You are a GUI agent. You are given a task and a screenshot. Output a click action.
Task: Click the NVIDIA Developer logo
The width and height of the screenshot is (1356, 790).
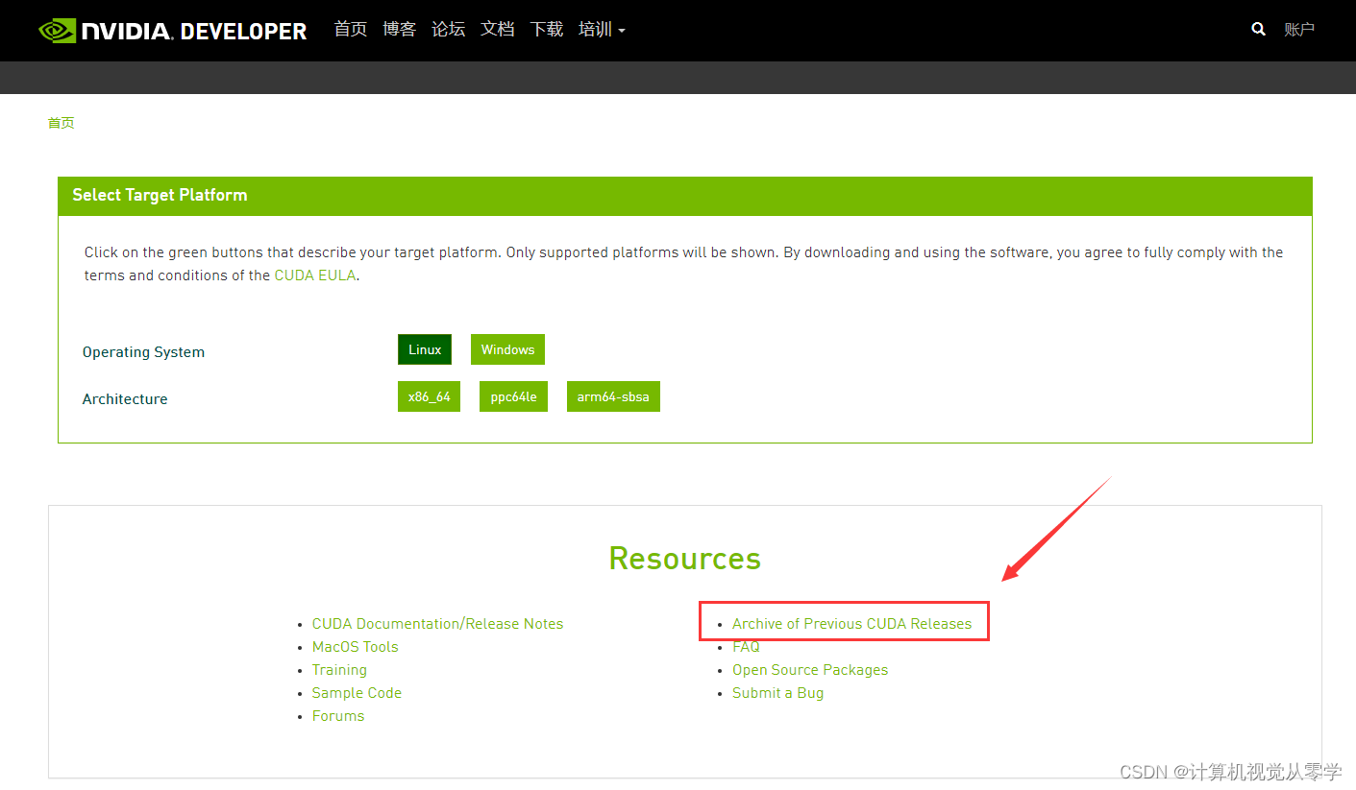click(173, 31)
